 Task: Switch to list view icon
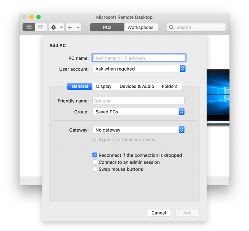point(40,27)
